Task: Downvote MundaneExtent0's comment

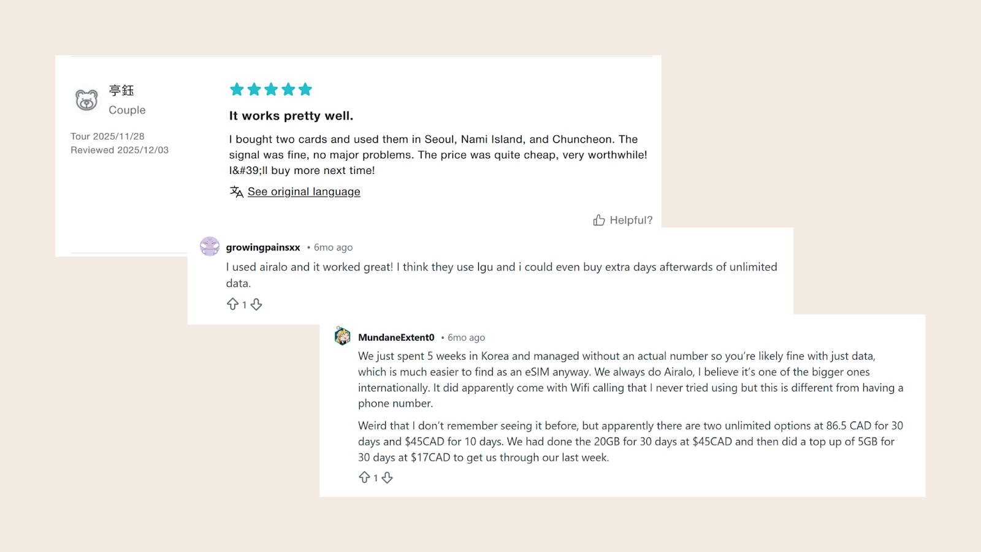Action: (x=387, y=477)
